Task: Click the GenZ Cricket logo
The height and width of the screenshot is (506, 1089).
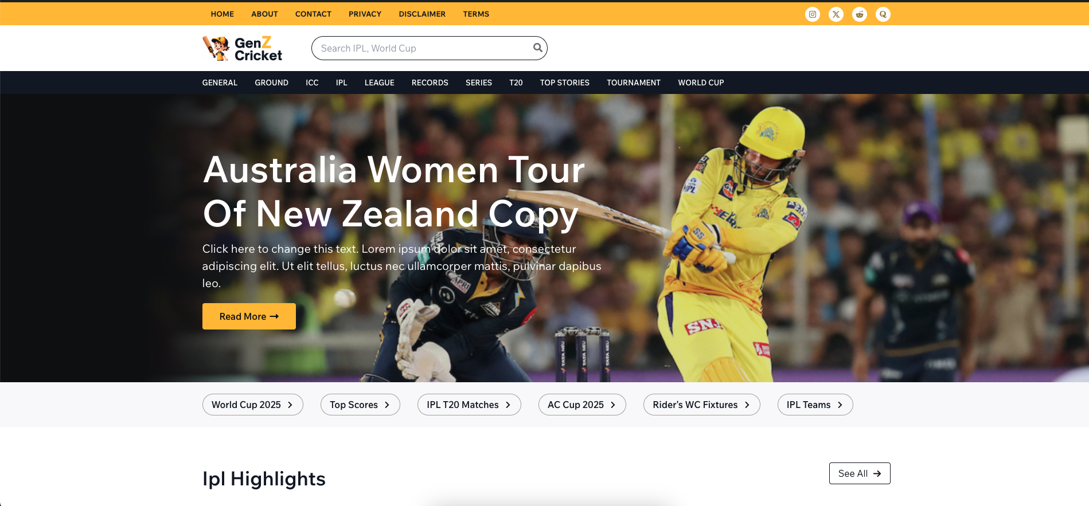Action: click(x=242, y=49)
